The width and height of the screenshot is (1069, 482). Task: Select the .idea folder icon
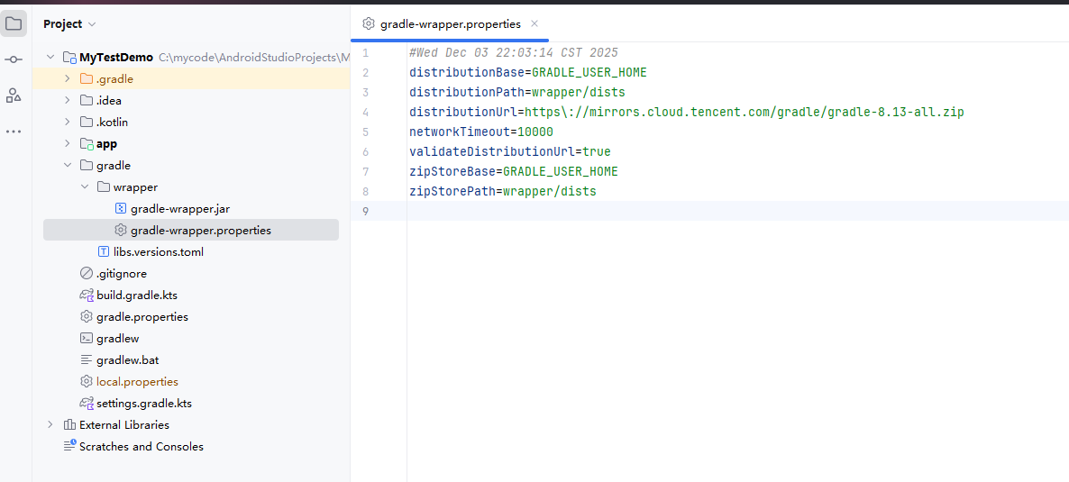click(x=87, y=101)
